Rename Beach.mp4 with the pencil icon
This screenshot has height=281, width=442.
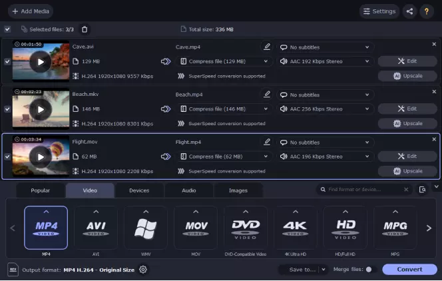coord(267,95)
